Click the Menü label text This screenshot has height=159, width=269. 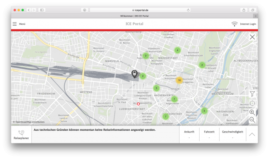click(x=22, y=24)
